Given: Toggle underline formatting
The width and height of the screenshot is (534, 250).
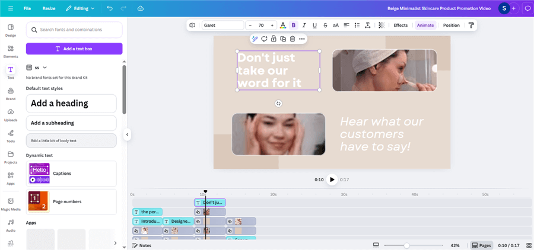Looking at the screenshot, I should 314,25.
